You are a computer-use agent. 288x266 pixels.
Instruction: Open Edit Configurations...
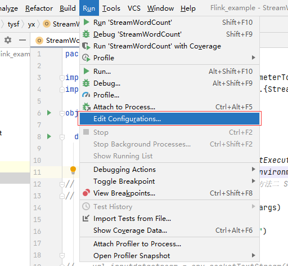coord(169,119)
